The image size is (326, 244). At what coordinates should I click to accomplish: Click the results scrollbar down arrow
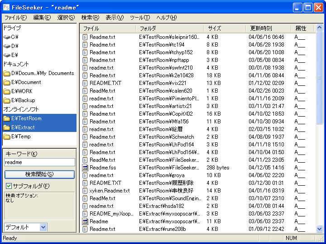click(x=319, y=229)
